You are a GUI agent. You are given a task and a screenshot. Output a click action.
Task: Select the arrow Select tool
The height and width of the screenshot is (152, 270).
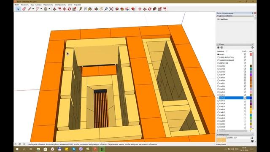click(18, 9)
